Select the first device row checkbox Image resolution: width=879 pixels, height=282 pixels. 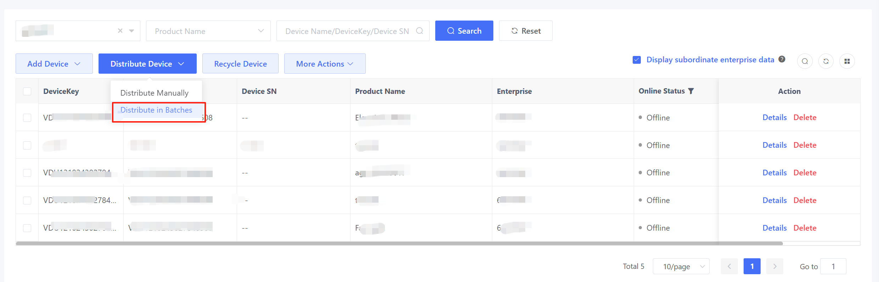point(27,118)
